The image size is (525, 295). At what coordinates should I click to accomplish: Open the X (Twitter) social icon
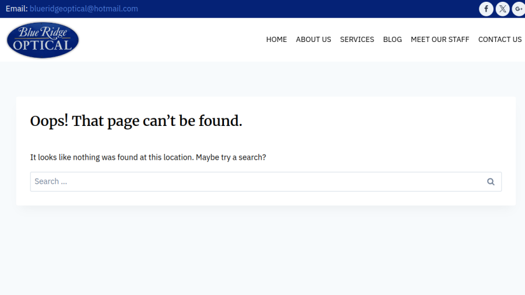[x=503, y=9]
